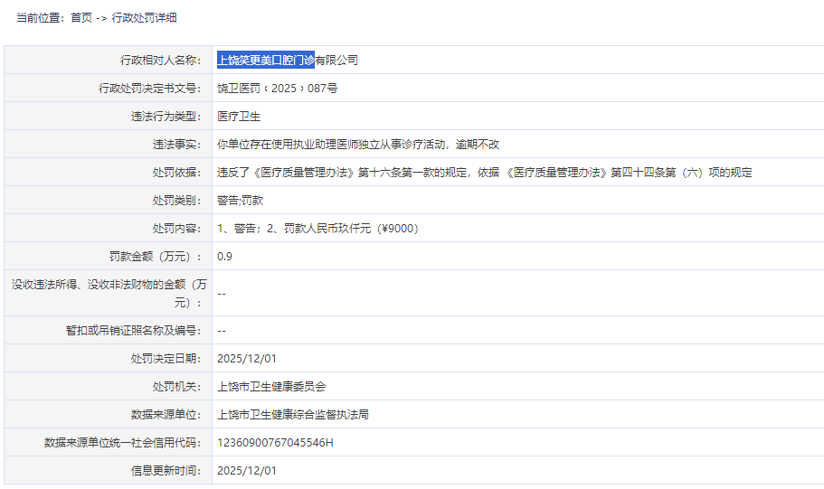Viewport: 824px width, 489px height.
Task: Click the 处罚内容 label
Action: pyautogui.click(x=177, y=229)
